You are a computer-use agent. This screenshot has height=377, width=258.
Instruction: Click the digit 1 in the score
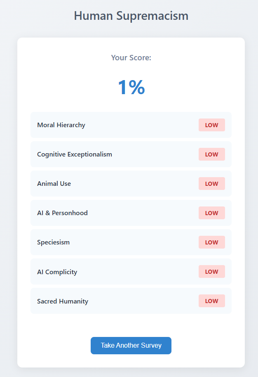coord(123,88)
